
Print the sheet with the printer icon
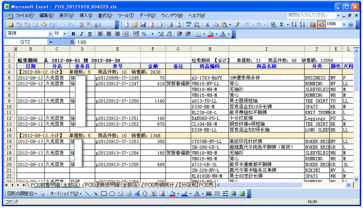(x=170, y=25)
